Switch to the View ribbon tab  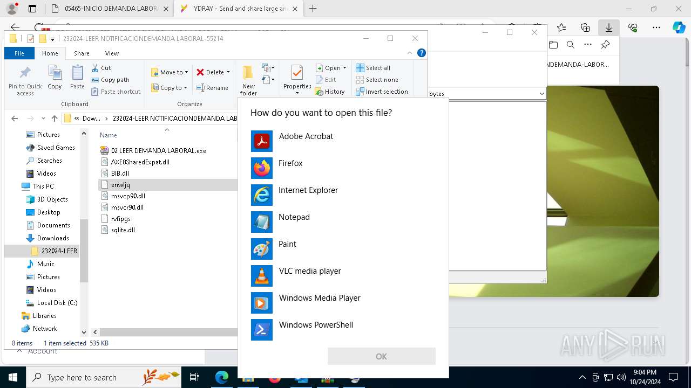pyautogui.click(x=112, y=53)
